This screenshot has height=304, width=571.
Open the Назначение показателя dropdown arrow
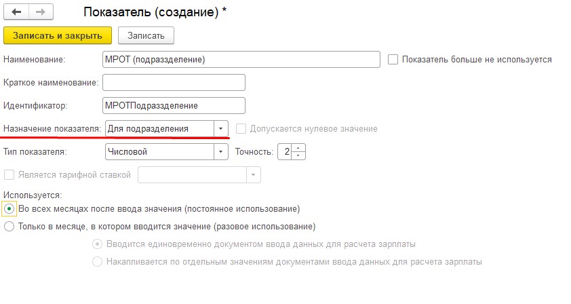click(220, 129)
